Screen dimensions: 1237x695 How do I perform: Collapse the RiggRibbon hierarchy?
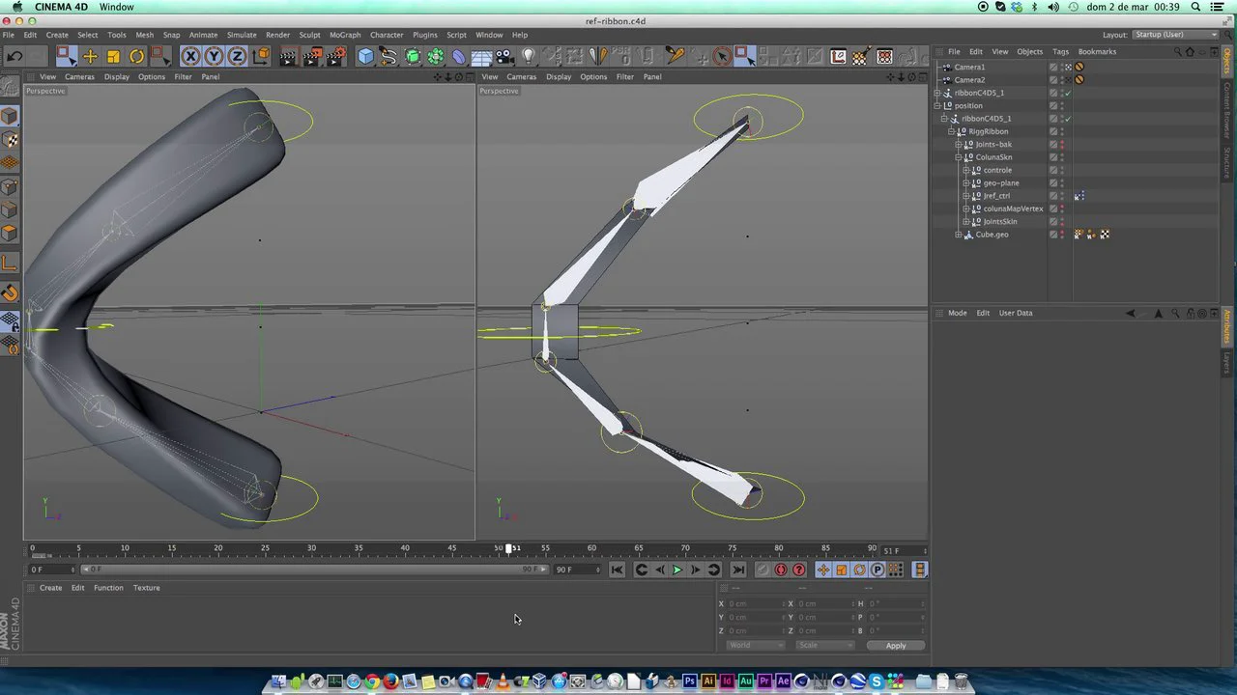(x=951, y=131)
